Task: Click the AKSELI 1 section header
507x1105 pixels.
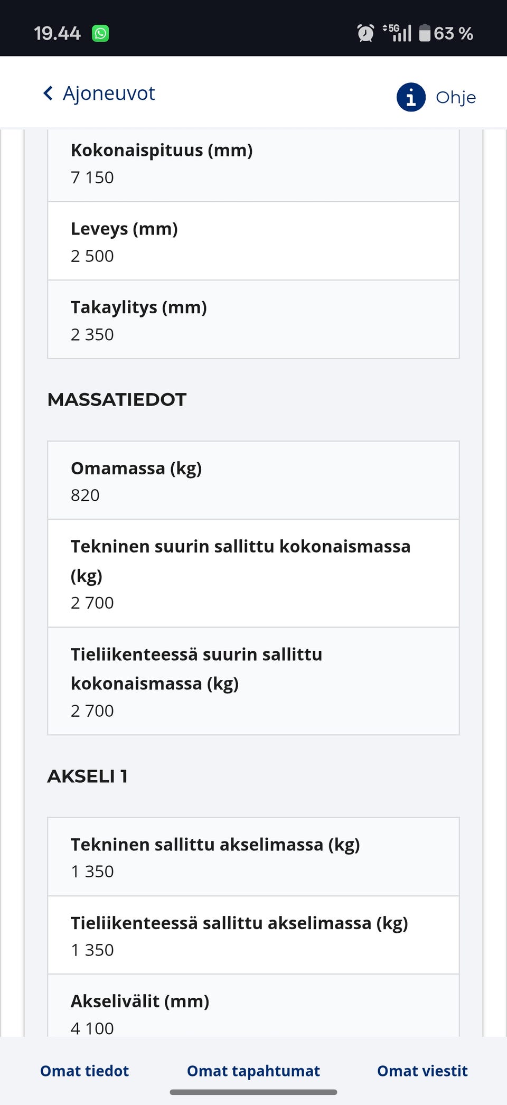Action: 87,776
